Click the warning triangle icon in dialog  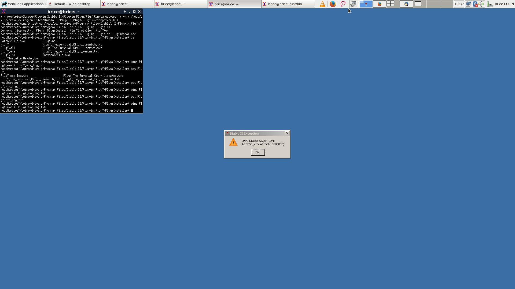tap(233, 142)
